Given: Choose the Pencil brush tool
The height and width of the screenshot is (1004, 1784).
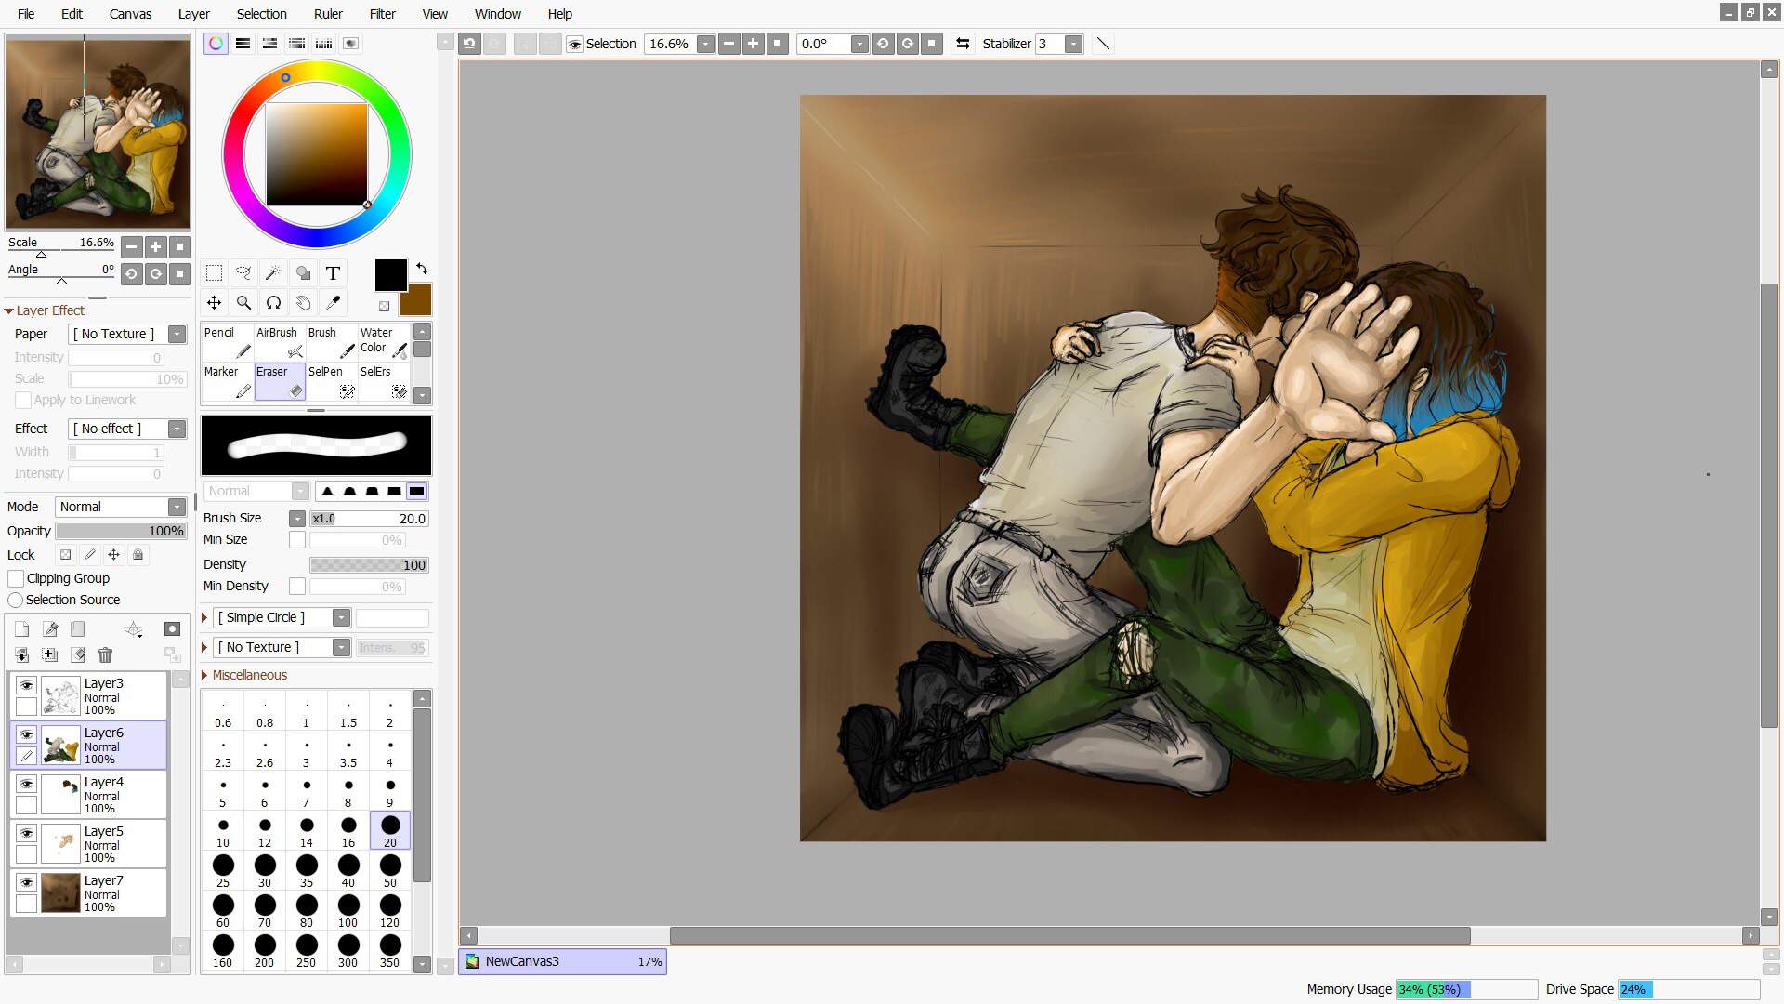Looking at the screenshot, I should click(228, 342).
